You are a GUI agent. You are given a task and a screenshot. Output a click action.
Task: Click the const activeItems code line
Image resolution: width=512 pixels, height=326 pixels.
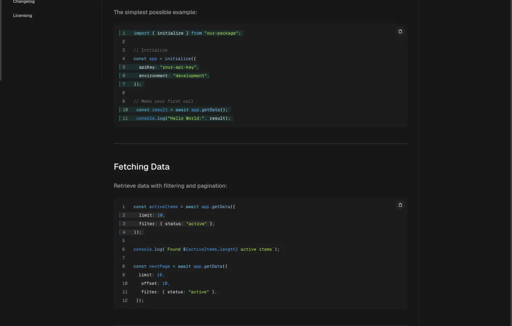pyautogui.click(x=184, y=207)
